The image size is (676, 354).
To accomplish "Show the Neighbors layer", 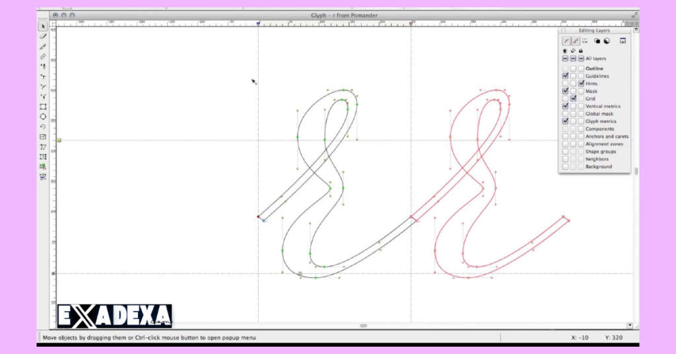I will 565,159.
